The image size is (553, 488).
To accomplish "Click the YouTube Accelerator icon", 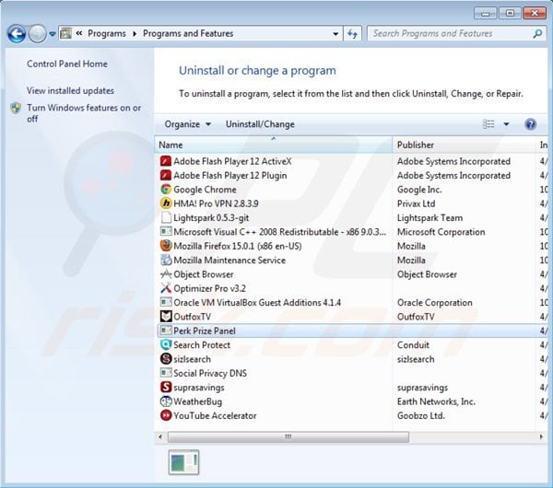I will coord(166,415).
